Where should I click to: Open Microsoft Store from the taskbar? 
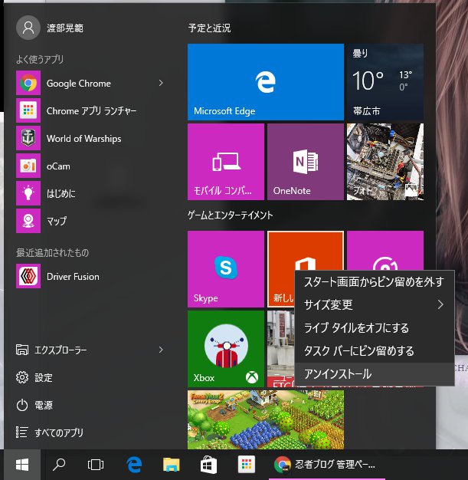[x=208, y=465]
